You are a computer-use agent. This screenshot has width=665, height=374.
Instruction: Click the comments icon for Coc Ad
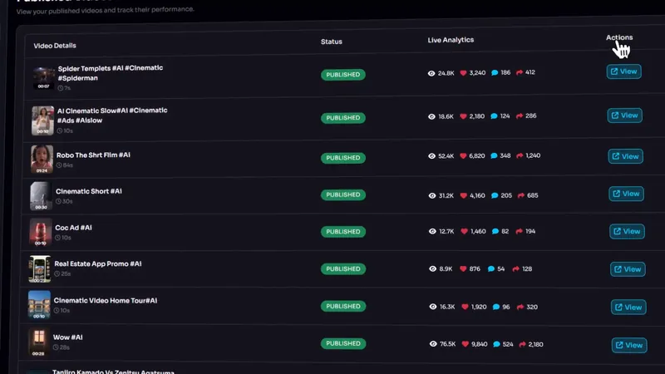tap(495, 232)
